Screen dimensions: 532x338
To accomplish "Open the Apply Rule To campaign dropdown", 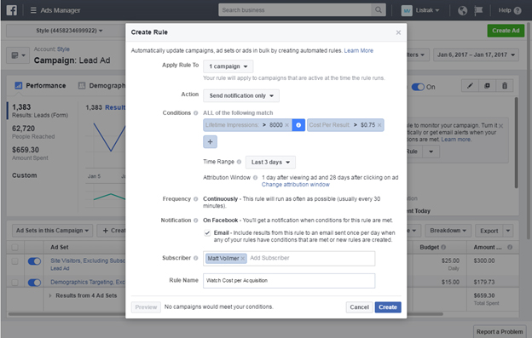I will [228, 66].
